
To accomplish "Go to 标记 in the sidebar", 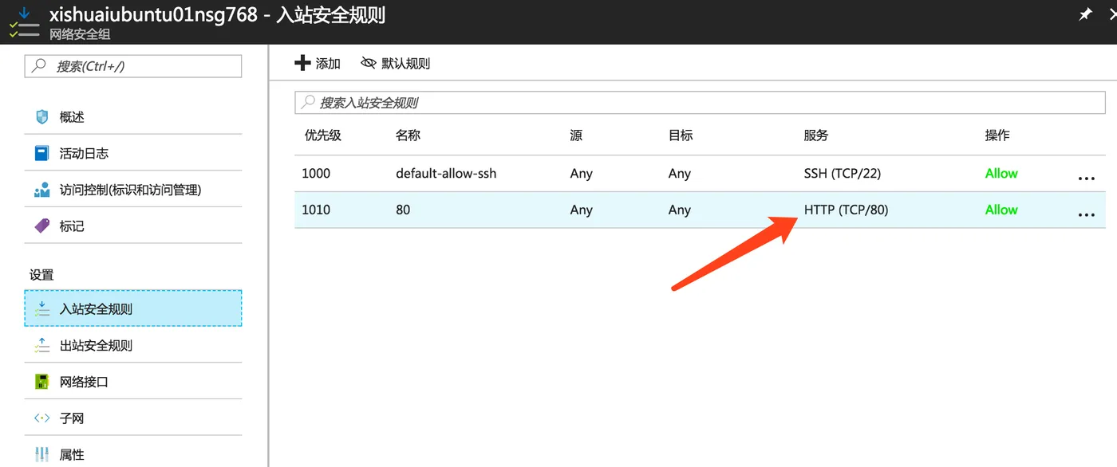I will pos(133,226).
